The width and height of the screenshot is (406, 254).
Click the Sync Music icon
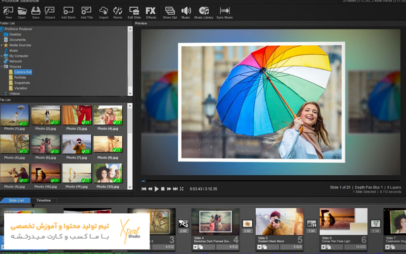coord(224,12)
